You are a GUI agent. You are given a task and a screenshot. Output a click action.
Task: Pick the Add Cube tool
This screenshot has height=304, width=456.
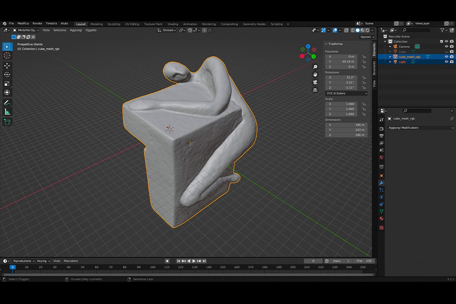7,122
